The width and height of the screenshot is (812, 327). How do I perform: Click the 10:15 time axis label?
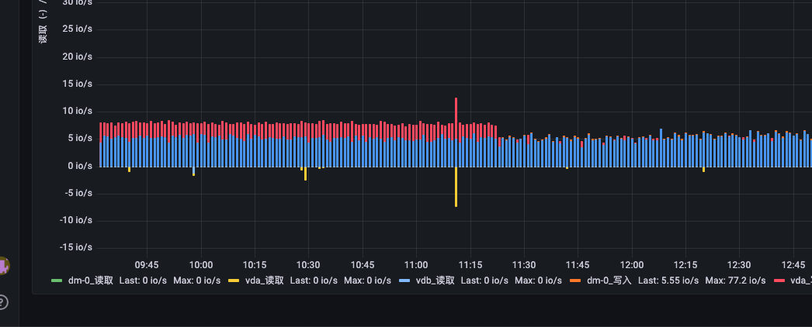click(x=255, y=265)
